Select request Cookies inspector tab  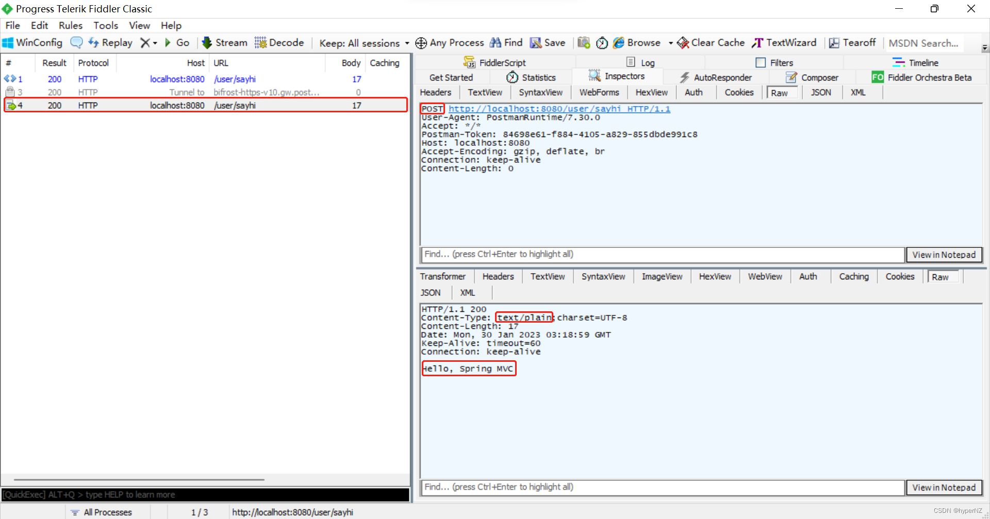(739, 92)
